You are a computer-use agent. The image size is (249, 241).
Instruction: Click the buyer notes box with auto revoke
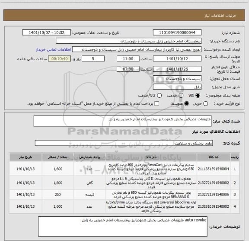point(123,226)
